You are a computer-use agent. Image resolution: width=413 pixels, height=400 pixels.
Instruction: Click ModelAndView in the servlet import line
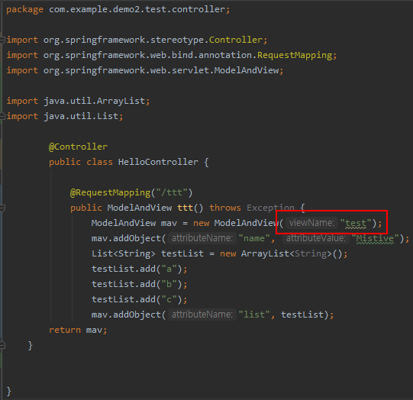tap(247, 70)
